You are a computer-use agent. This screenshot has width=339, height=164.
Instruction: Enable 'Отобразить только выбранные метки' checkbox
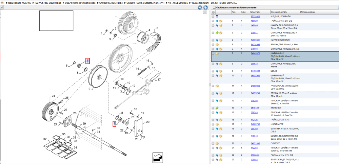pyautogui.click(x=214, y=7)
